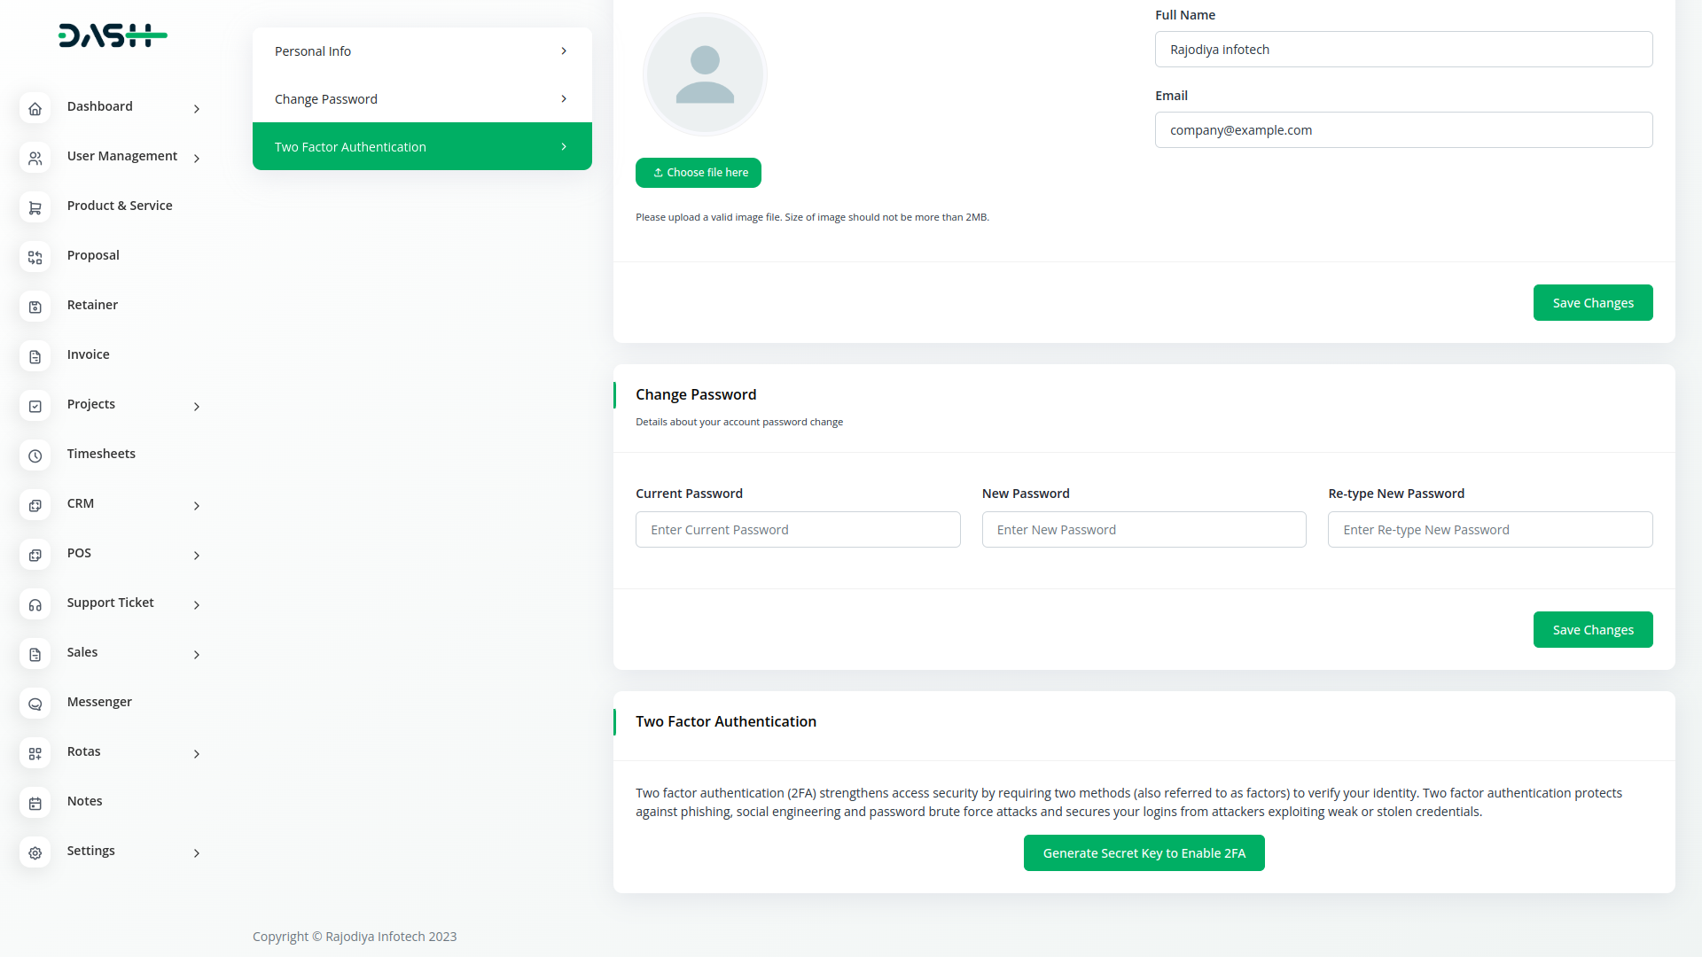
Task: Click the Messenger chat bubble icon
Action: click(x=35, y=704)
